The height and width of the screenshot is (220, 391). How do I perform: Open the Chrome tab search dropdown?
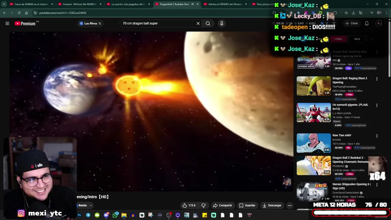coord(4,4)
